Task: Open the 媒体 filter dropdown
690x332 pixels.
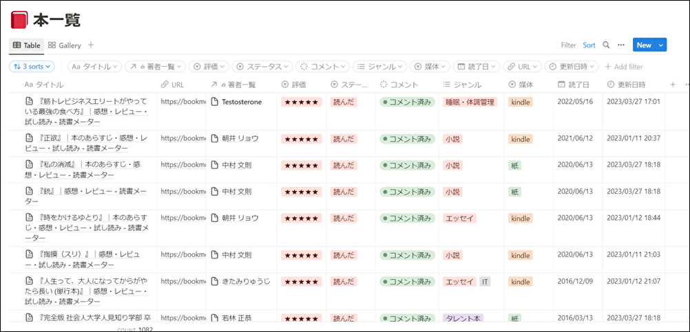Action: pos(430,66)
